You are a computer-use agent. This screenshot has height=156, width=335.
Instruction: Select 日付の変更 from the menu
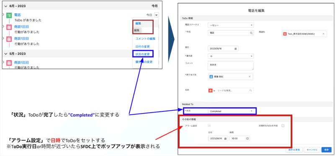pyautogui.click(x=142, y=47)
